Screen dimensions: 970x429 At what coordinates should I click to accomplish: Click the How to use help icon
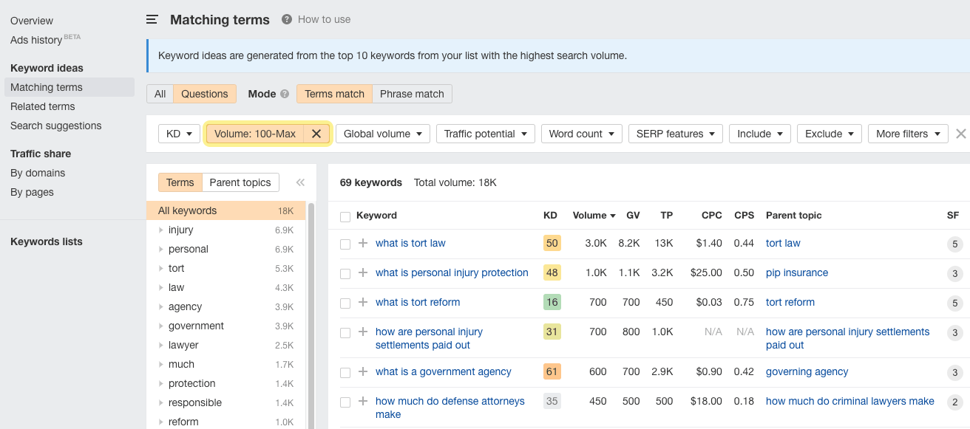pos(286,19)
